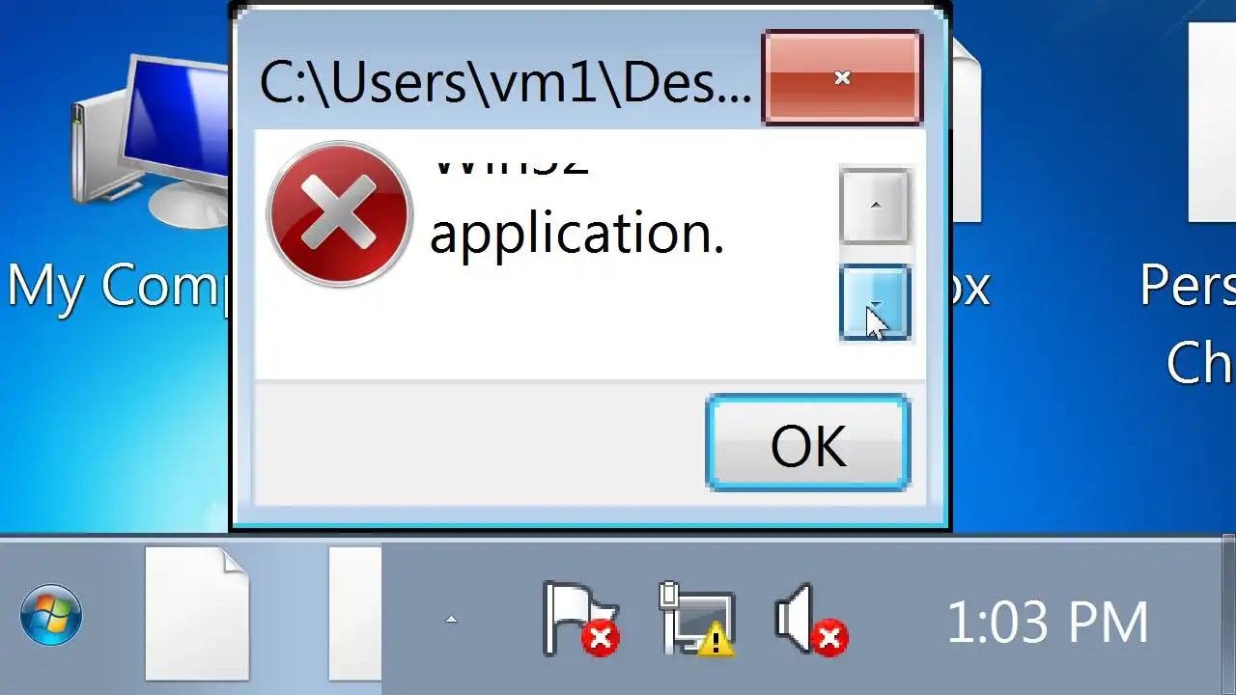Select the My Computer icon label text
Image resolution: width=1236 pixels, height=695 pixels.
(116, 288)
